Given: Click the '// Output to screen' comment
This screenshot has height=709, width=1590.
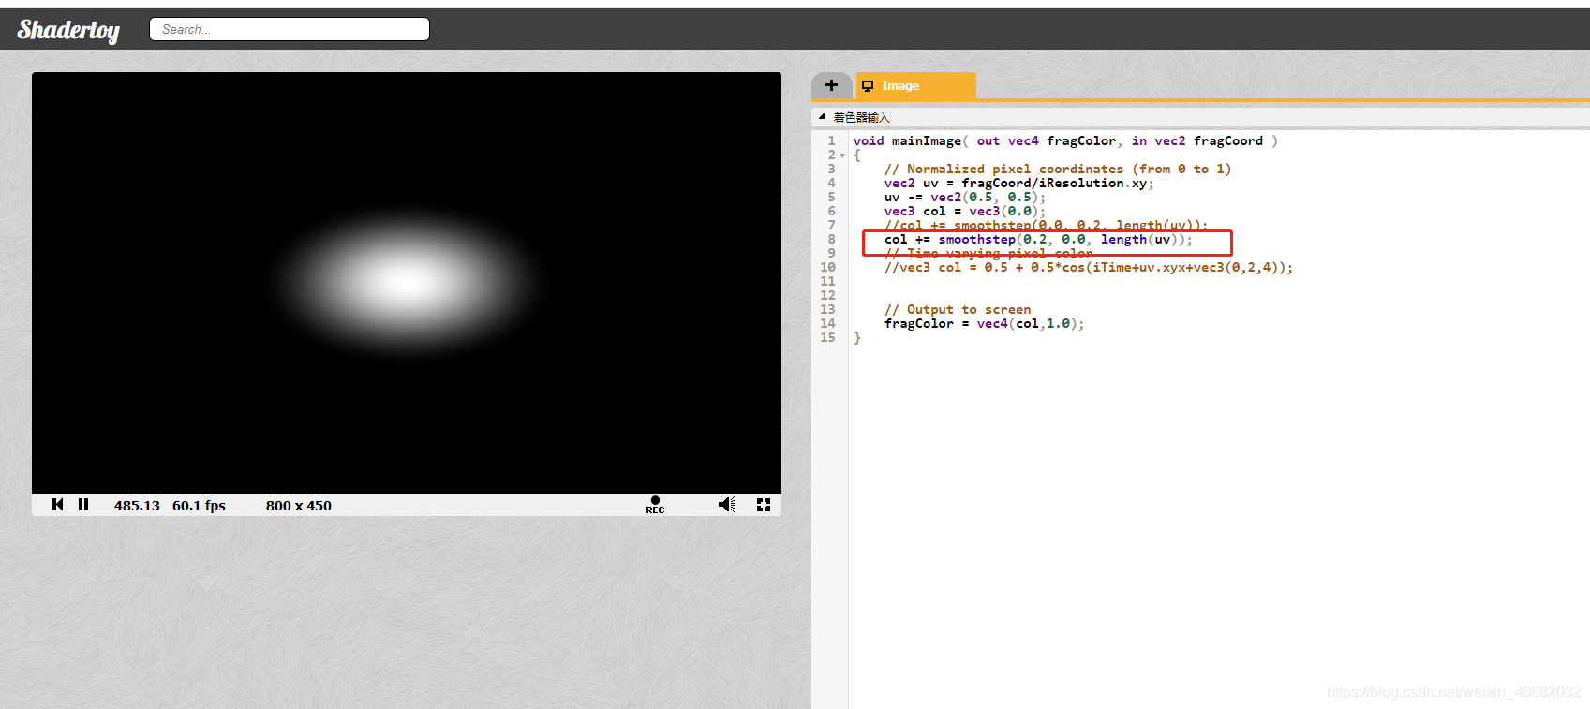Looking at the screenshot, I should click(958, 309).
